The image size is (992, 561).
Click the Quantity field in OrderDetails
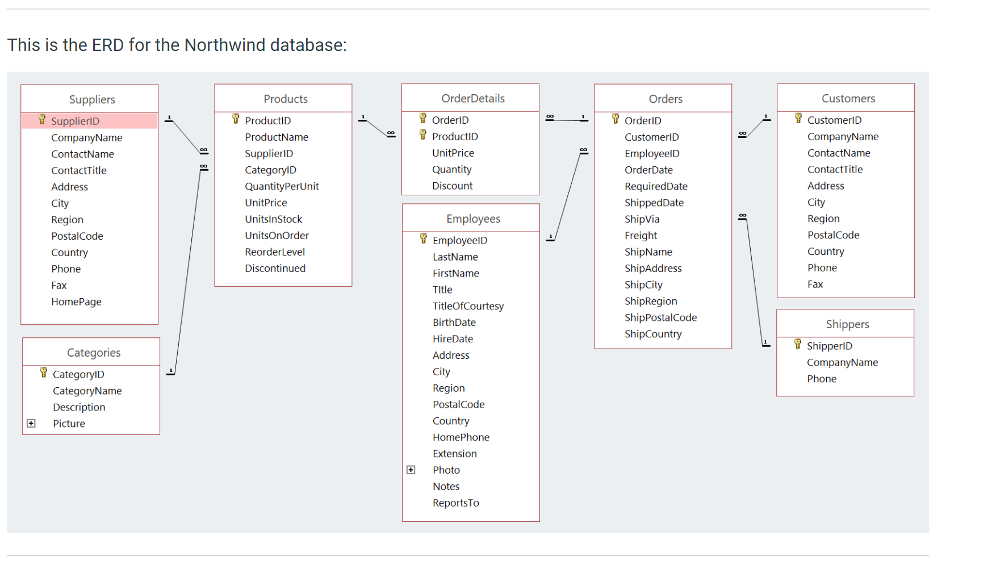pos(452,170)
